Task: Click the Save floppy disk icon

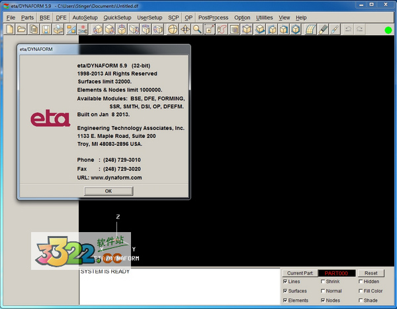Action: click(46, 29)
